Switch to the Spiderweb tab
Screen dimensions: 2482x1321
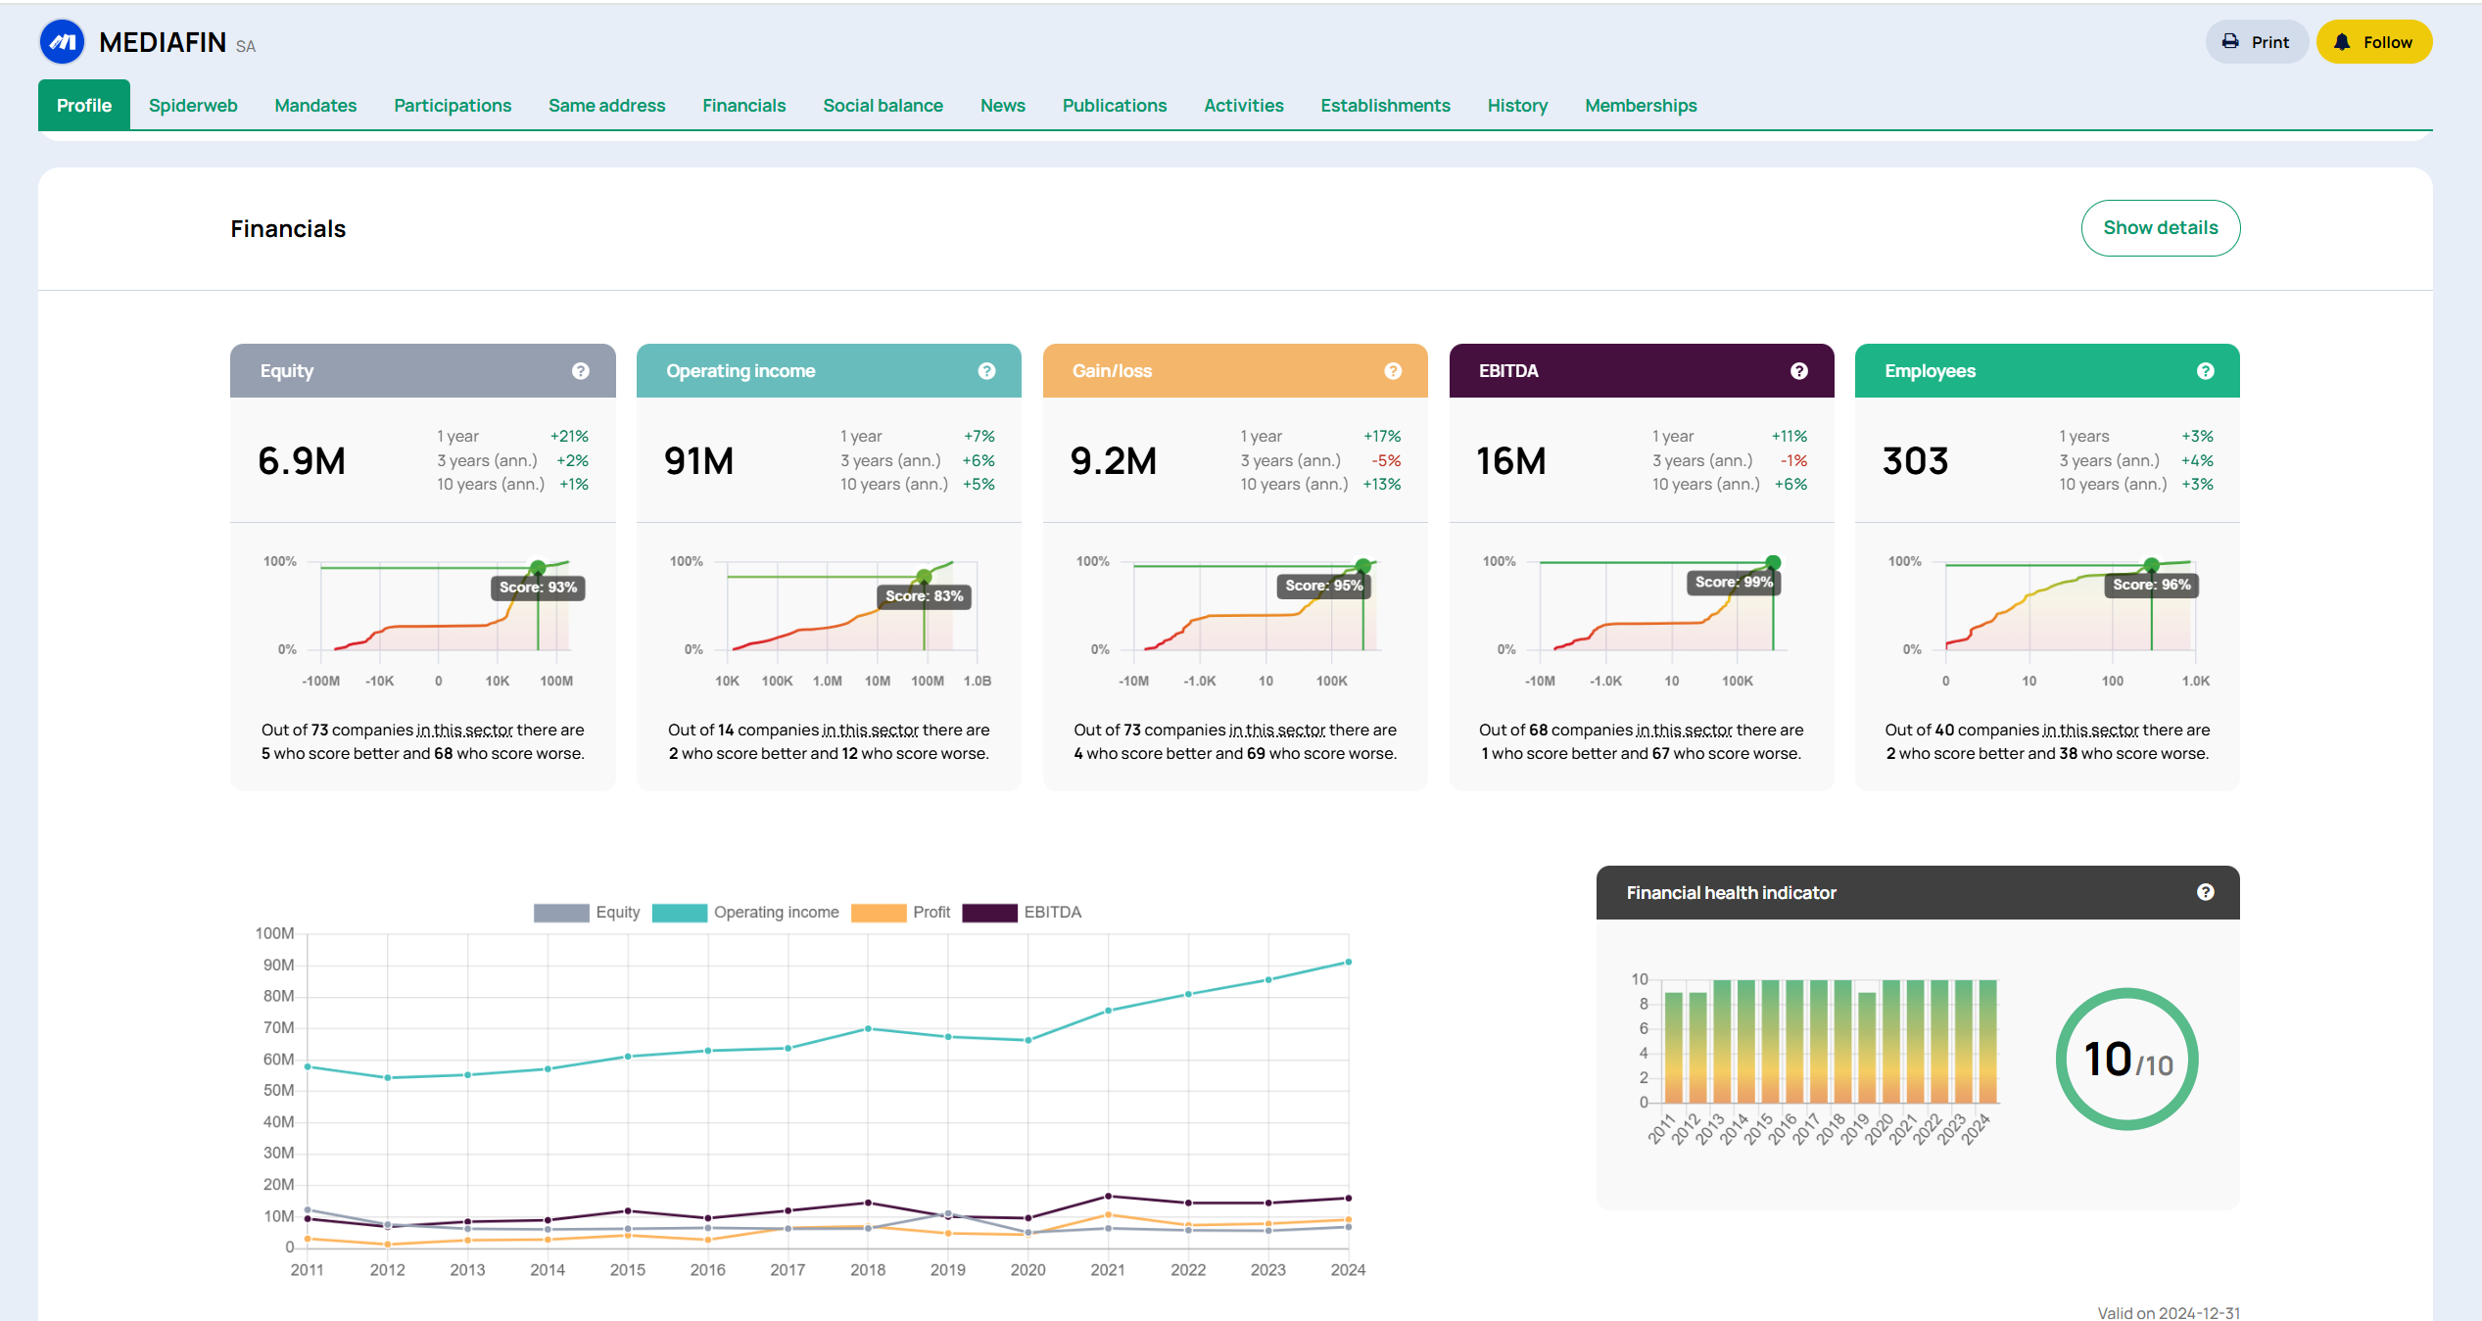(x=193, y=106)
